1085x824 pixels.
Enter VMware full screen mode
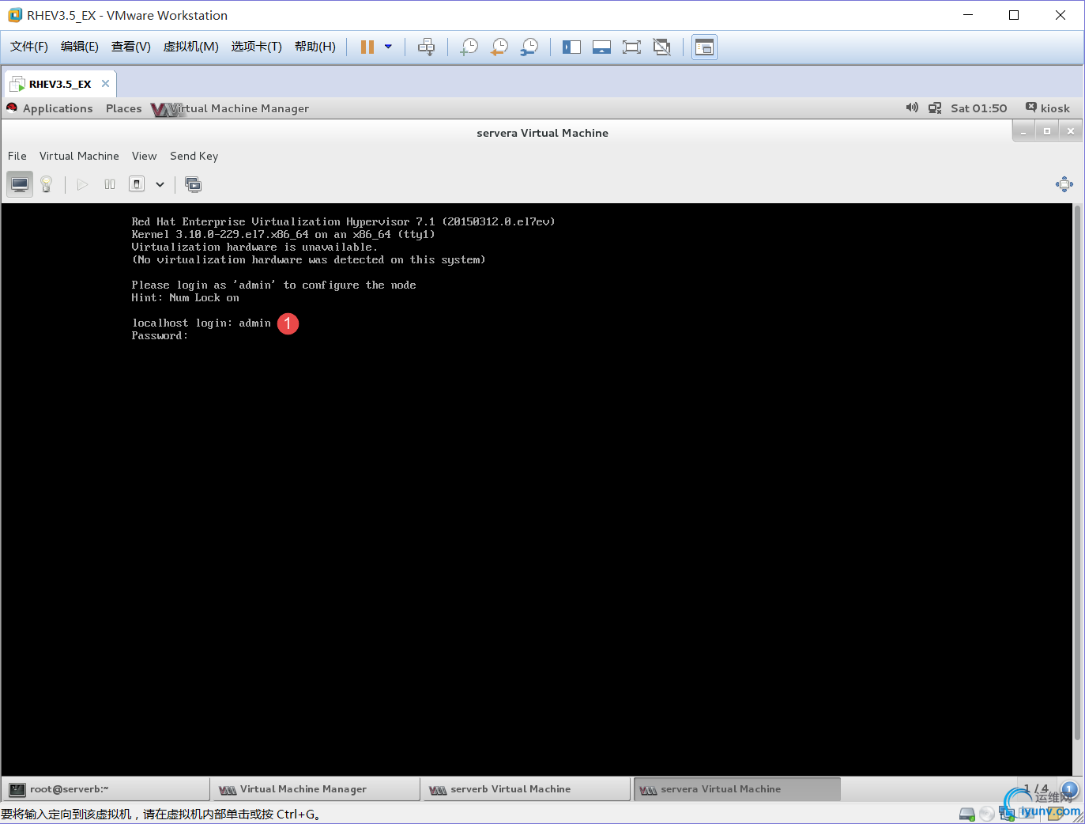(x=631, y=47)
